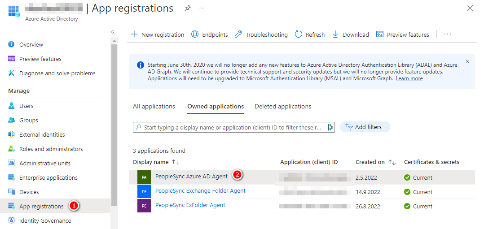This screenshot has width=484, height=229.
Task: Open Troubleshooting from toolbar
Action: [x=261, y=35]
